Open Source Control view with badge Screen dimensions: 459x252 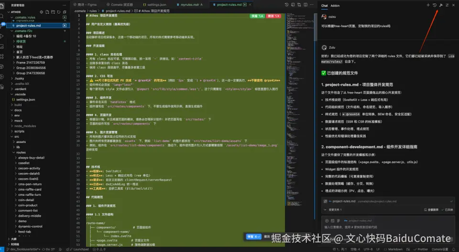[x=2, y=26]
